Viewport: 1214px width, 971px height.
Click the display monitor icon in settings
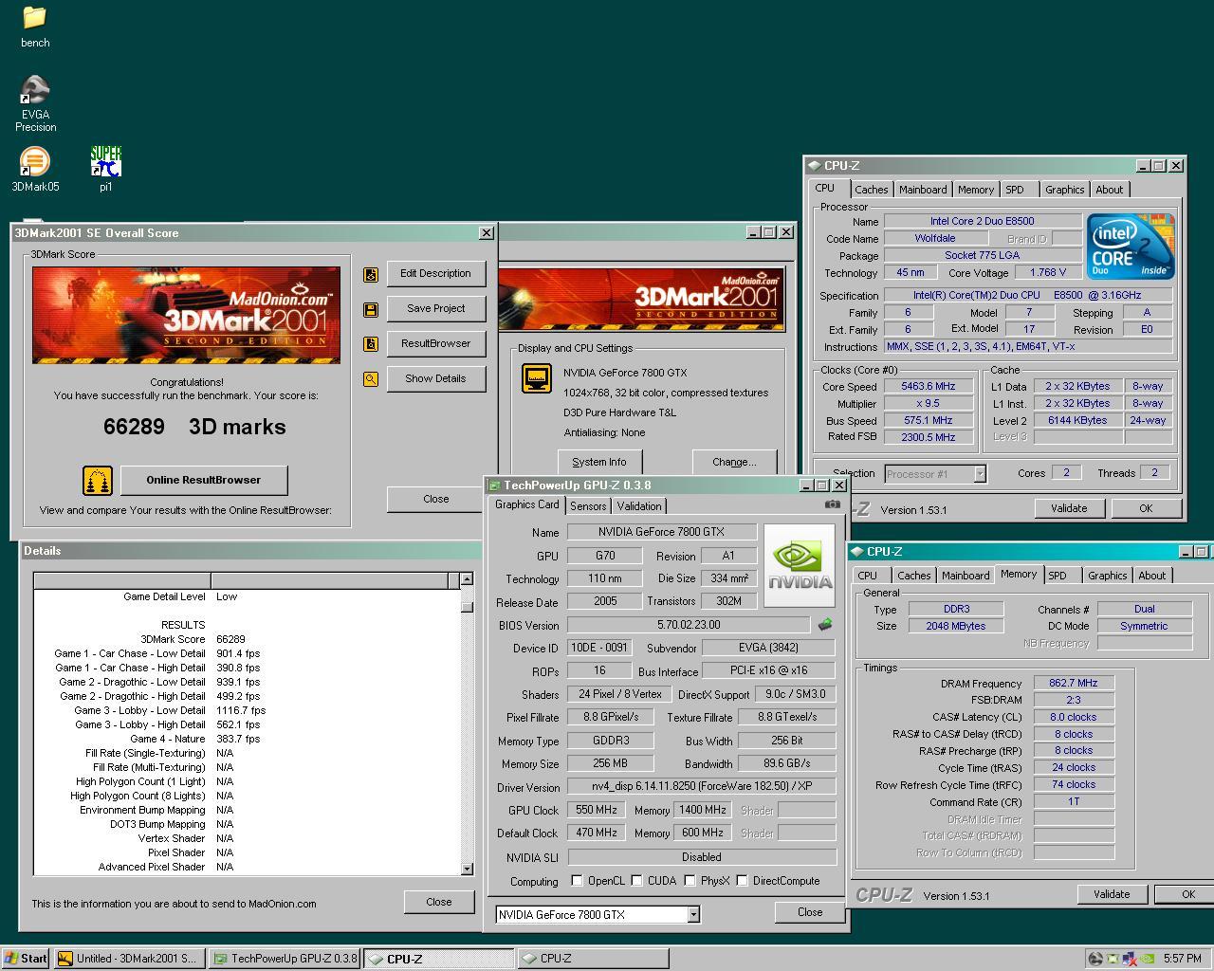point(537,378)
